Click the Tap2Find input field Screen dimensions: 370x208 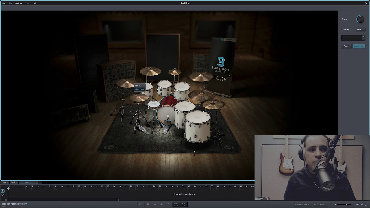pyautogui.click(x=351, y=38)
